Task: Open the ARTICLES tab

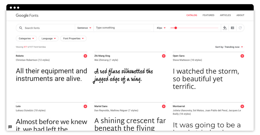Action: click(225, 15)
